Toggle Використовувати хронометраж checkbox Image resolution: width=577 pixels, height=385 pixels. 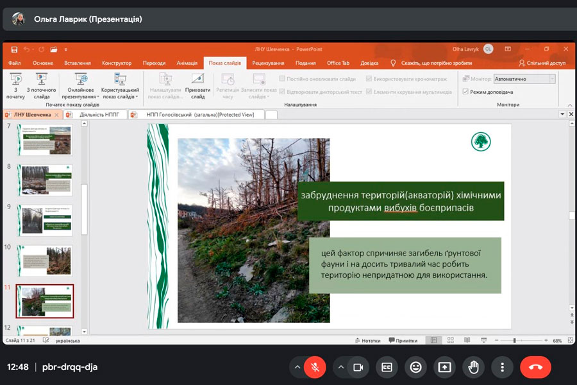click(x=369, y=79)
